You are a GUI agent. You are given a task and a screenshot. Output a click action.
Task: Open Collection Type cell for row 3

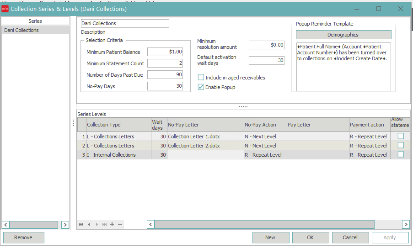(118, 155)
